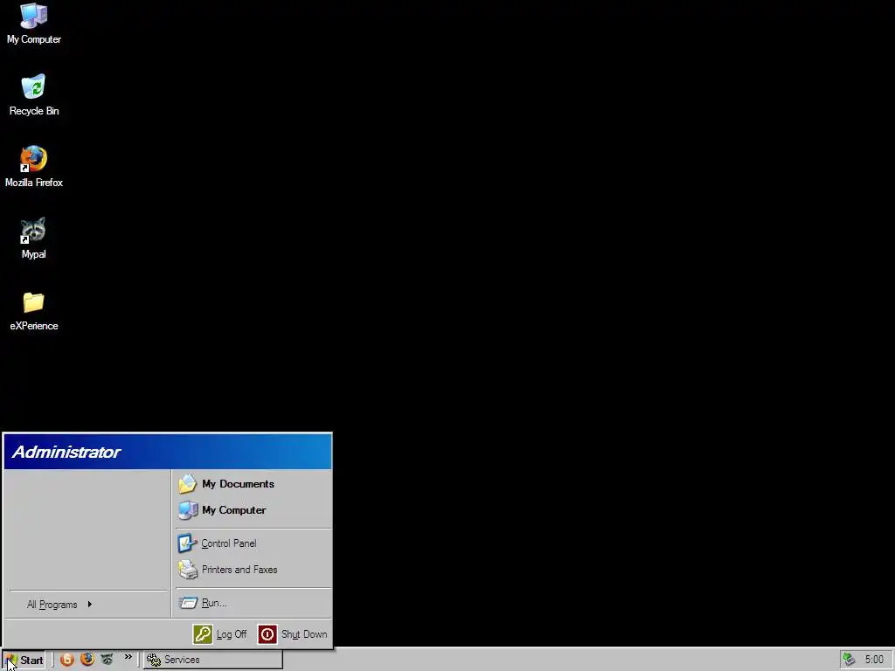Open Control Panel from Start menu
Image resolution: width=895 pixels, height=671 pixels.
pyautogui.click(x=253, y=543)
